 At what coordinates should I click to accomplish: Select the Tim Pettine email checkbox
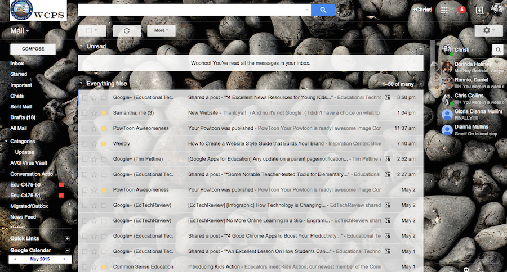(84, 159)
